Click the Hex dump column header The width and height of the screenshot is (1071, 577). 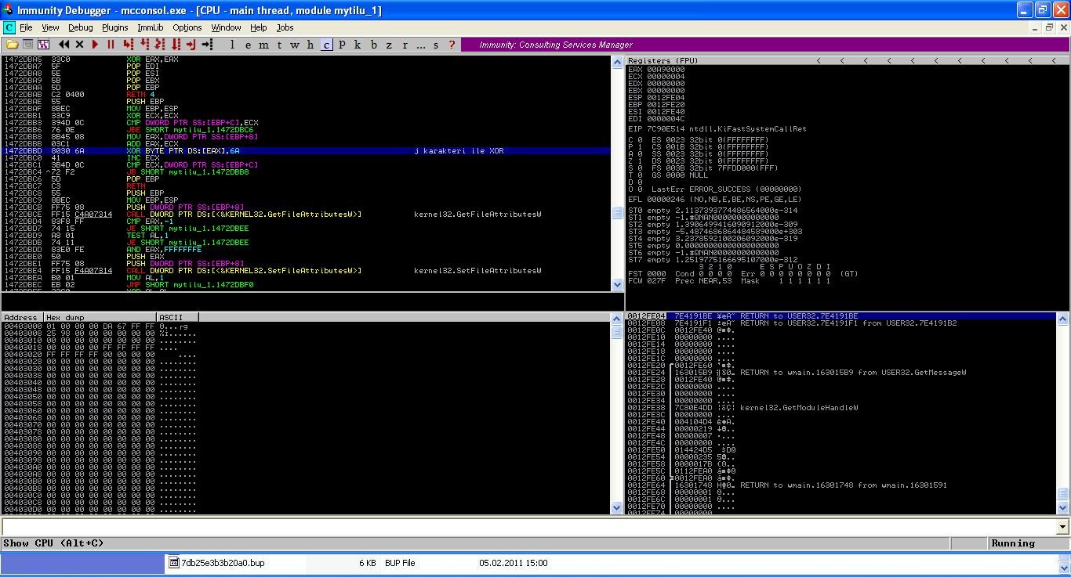(x=100, y=317)
